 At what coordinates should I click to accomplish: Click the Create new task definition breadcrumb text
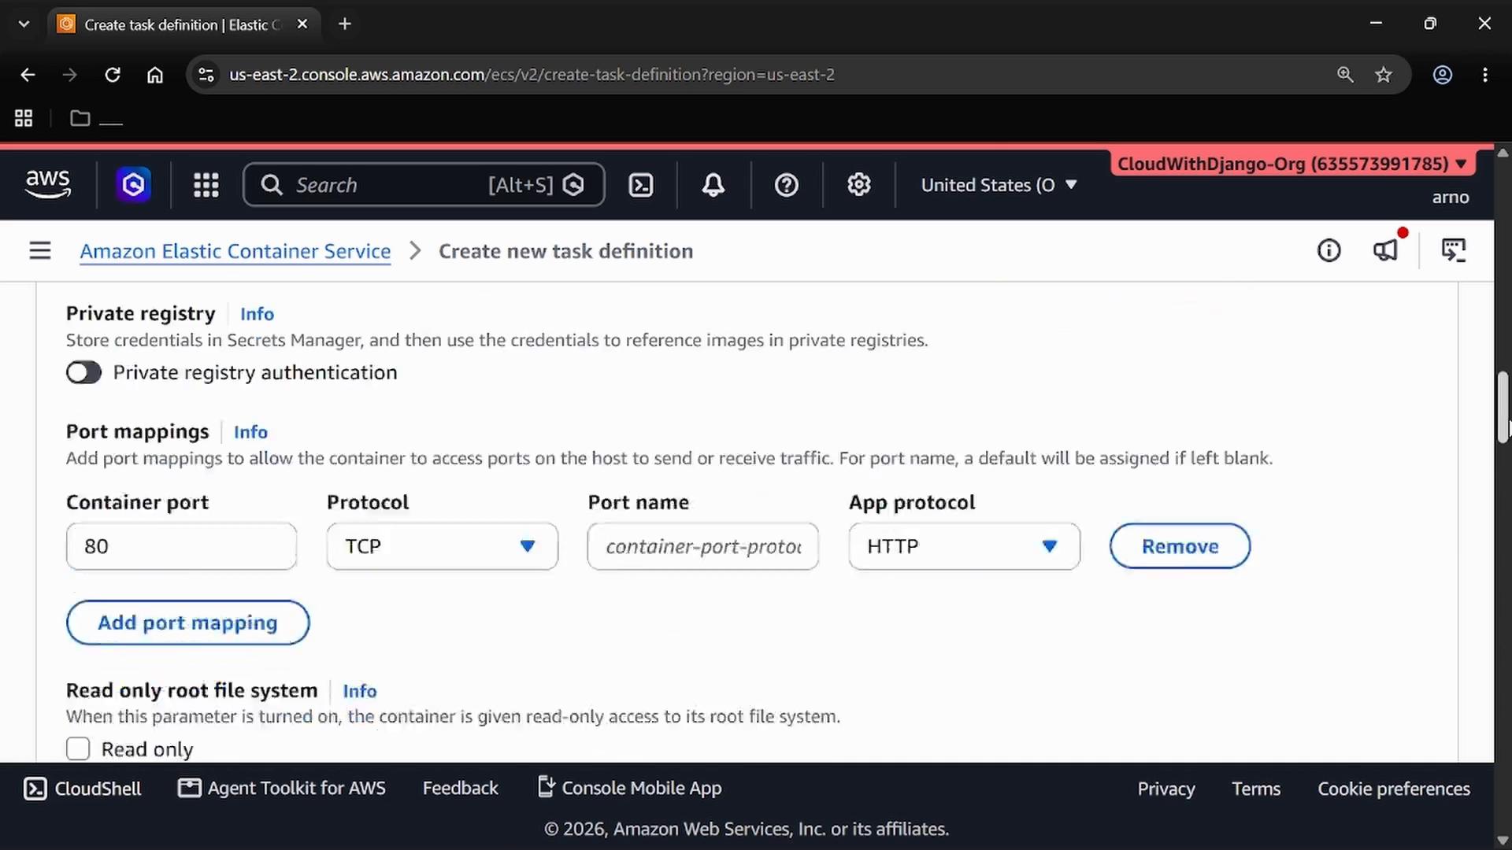coord(566,251)
